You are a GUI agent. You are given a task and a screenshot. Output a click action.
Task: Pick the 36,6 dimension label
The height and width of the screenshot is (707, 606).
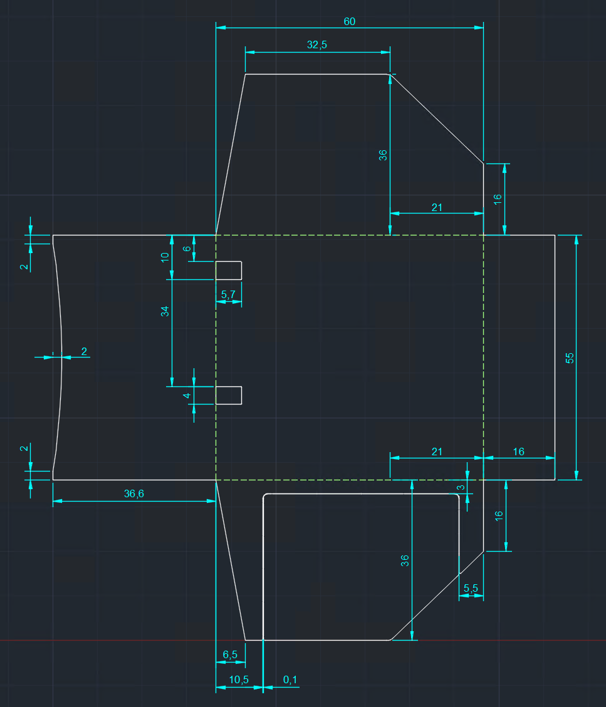click(x=133, y=493)
